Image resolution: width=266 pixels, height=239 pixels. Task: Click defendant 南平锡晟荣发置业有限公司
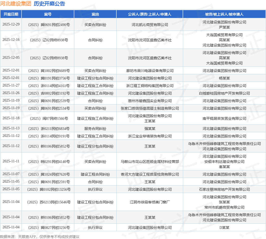click(224, 118)
